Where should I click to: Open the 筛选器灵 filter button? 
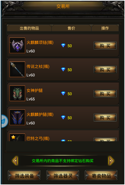[x=63, y=175]
